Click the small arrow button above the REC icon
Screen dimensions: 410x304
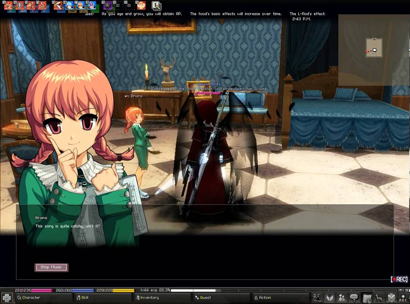tap(407, 290)
